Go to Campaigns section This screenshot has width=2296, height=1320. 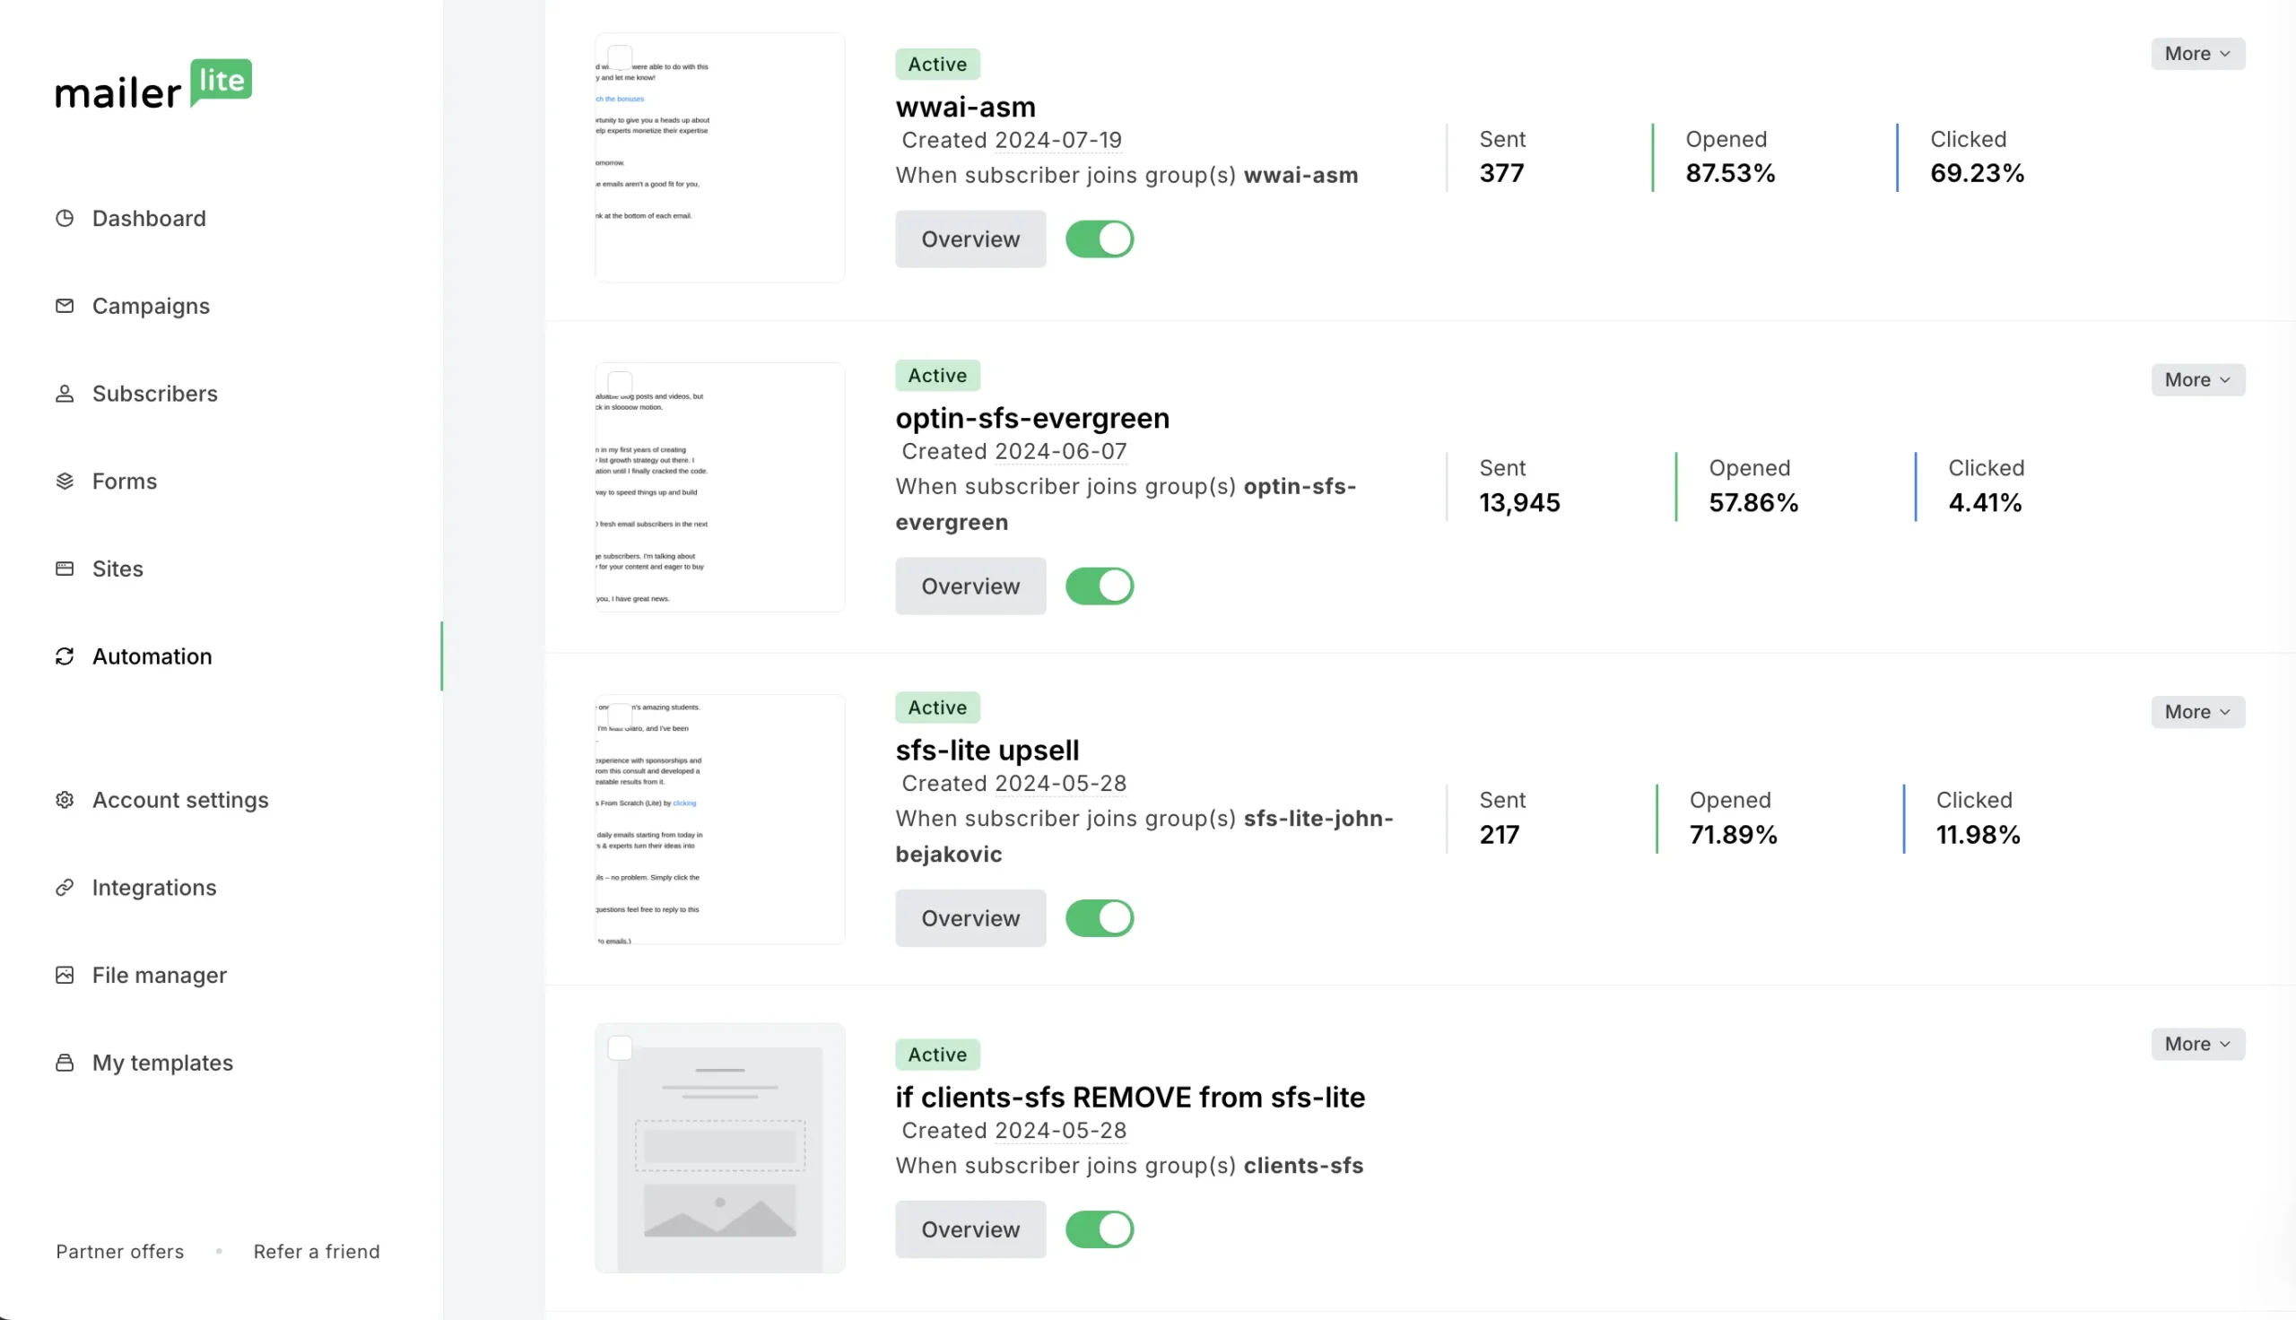[x=151, y=307]
